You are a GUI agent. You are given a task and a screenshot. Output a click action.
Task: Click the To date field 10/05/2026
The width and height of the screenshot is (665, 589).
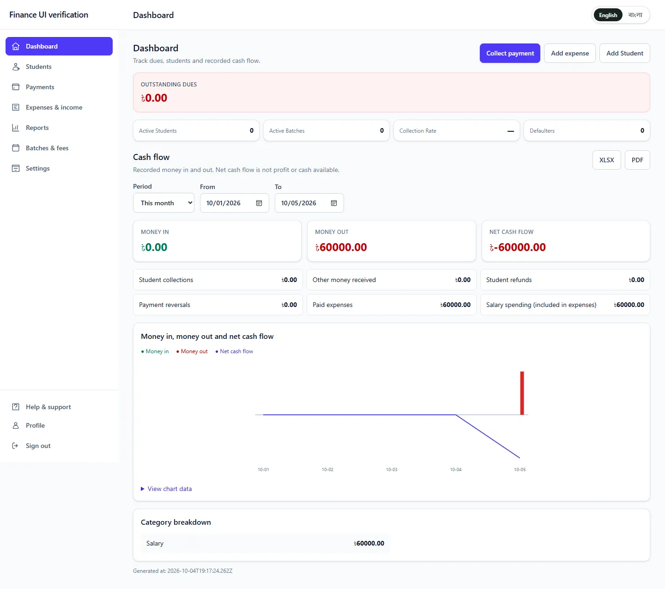pos(309,203)
